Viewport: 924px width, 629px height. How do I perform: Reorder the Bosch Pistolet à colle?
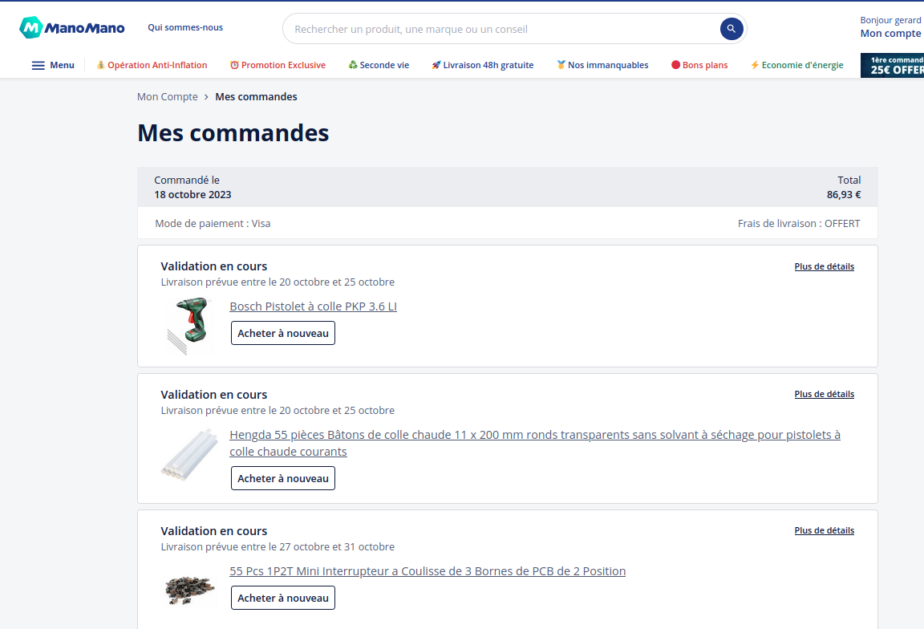click(x=283, y=333)
